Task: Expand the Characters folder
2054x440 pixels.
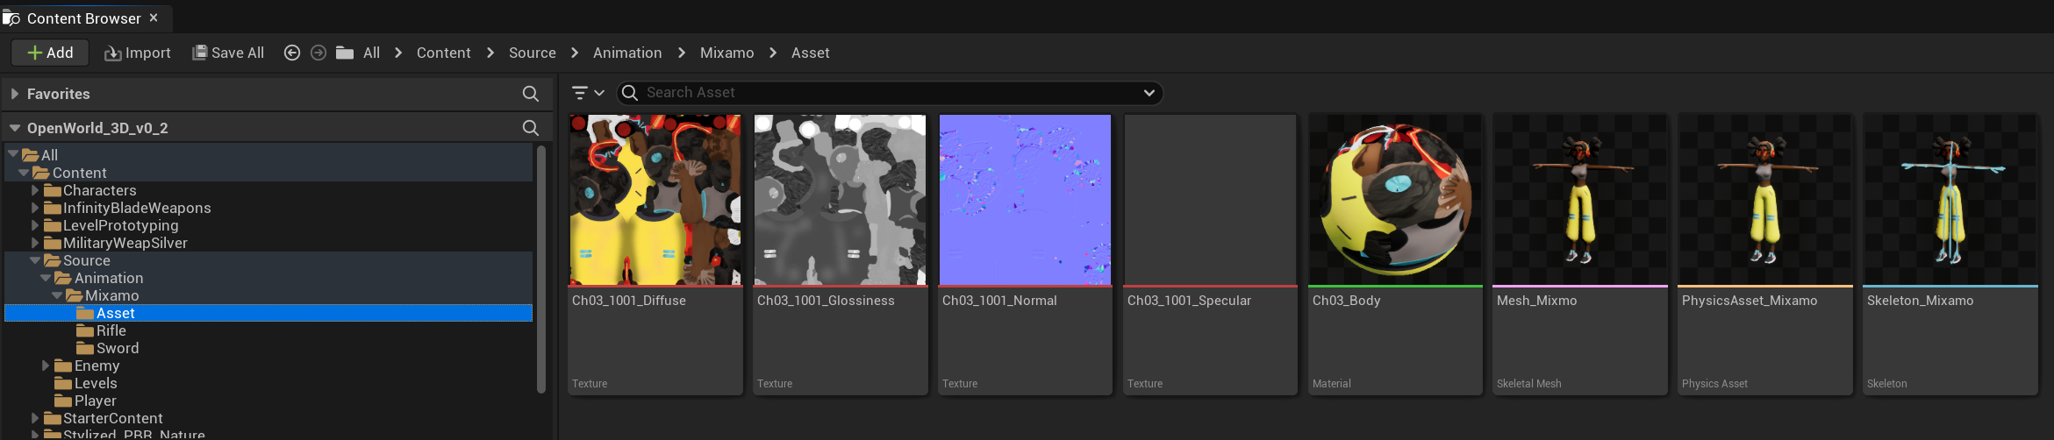Action: click(35, 190)
